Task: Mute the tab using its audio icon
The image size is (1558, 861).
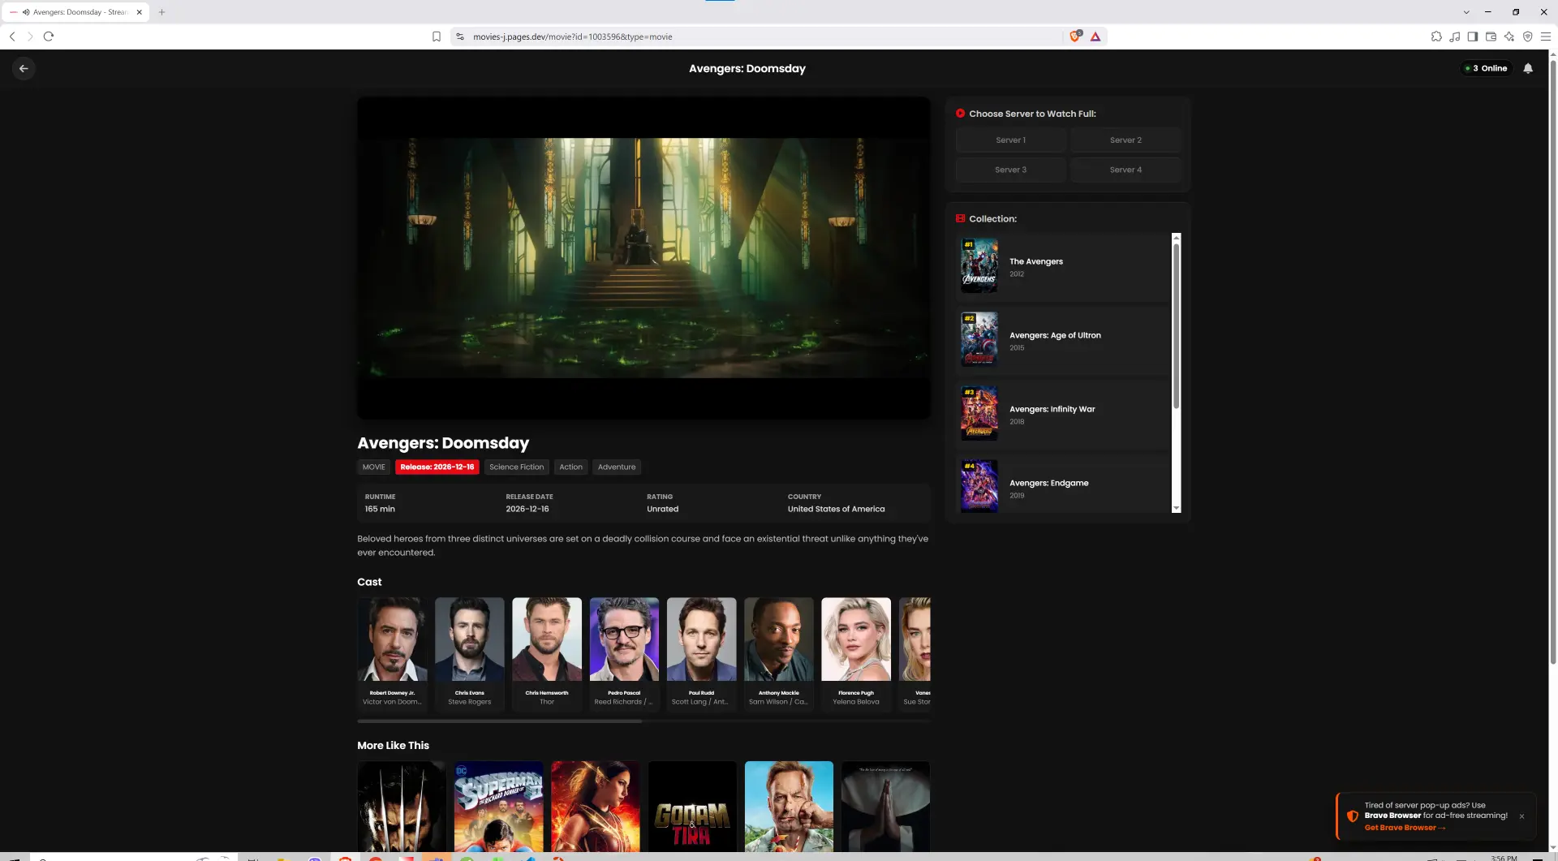Action: 26,12
